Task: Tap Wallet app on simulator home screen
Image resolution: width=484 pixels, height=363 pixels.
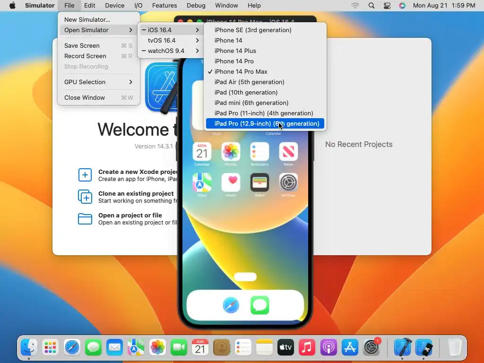Action: [259, 182]
